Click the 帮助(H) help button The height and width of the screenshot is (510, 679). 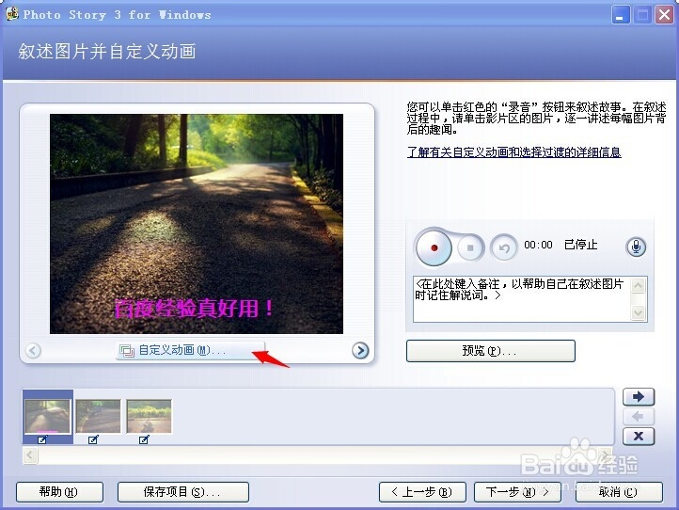[59, 492]
